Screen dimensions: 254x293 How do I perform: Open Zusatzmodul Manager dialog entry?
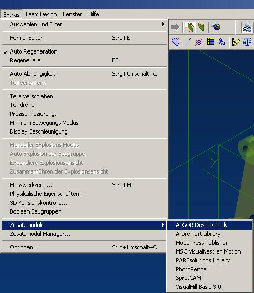(x=84, y=234)
